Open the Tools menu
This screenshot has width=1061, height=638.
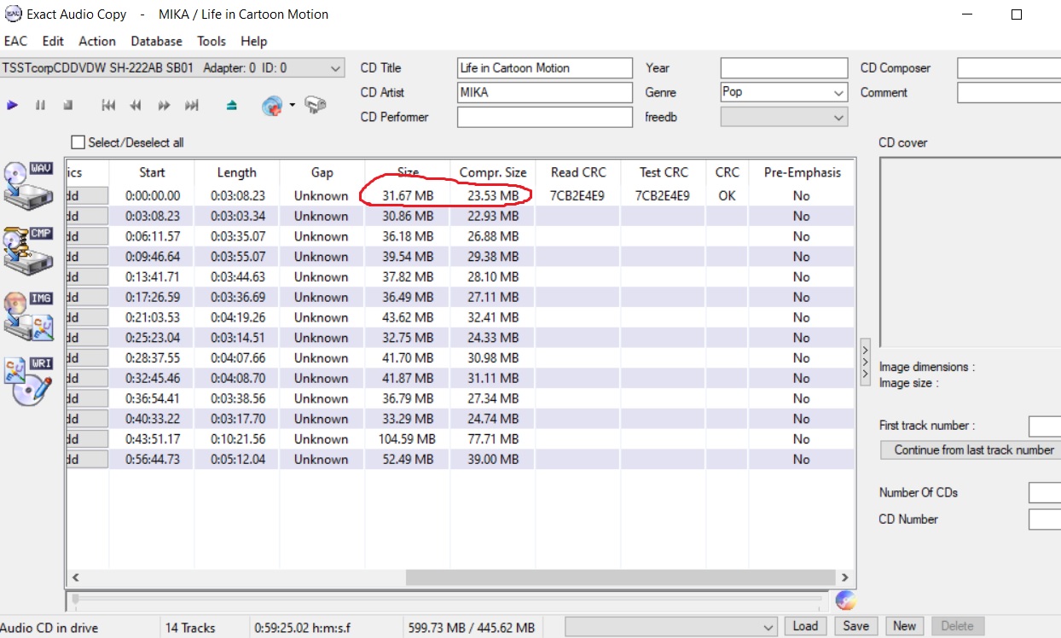point(212,41)
